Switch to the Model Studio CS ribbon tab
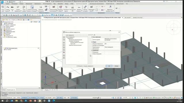Image resolution: width=184 pixels, height=103 pixels. click(110, 4)
